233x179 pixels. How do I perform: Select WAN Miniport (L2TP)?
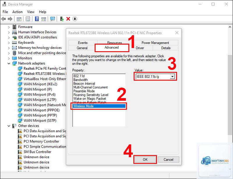(40, 100)
